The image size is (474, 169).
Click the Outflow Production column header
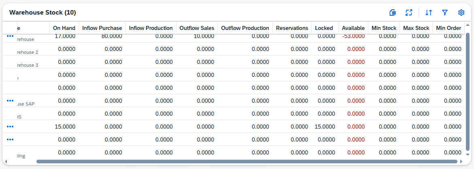pos(245,28)
